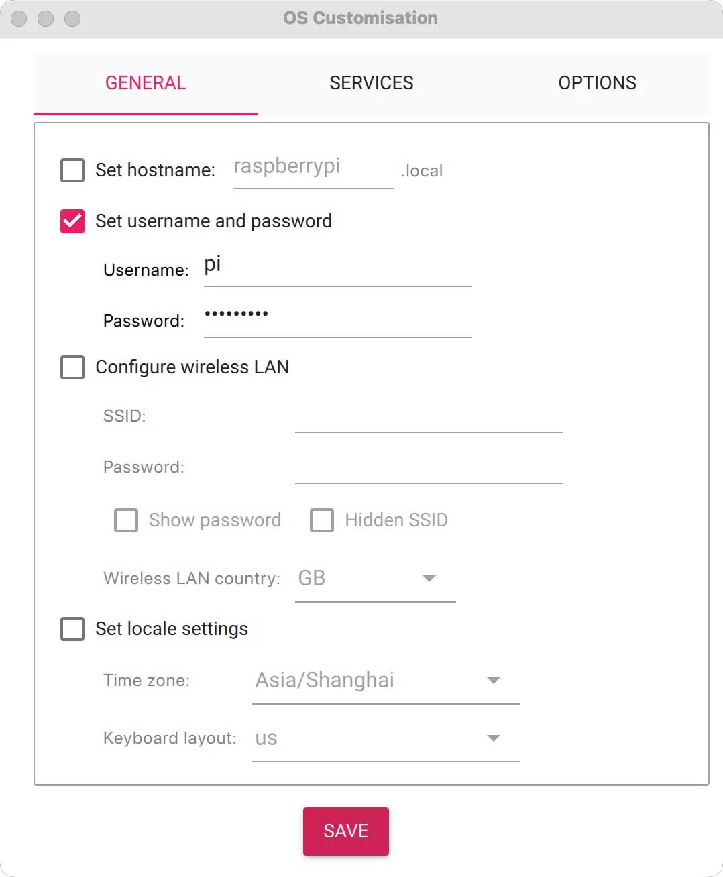This screenshot has height=877, width=723.
Task: Switch to the SERVICES tab
Action: [371, 83]
